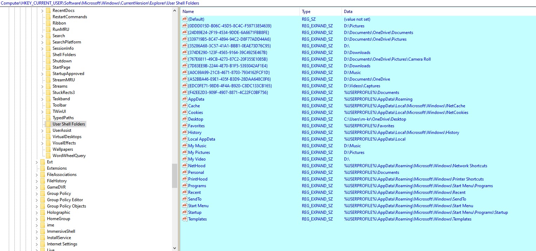
Task: Select the StuckRects3 key in the tree
Action: coord(64,93)
